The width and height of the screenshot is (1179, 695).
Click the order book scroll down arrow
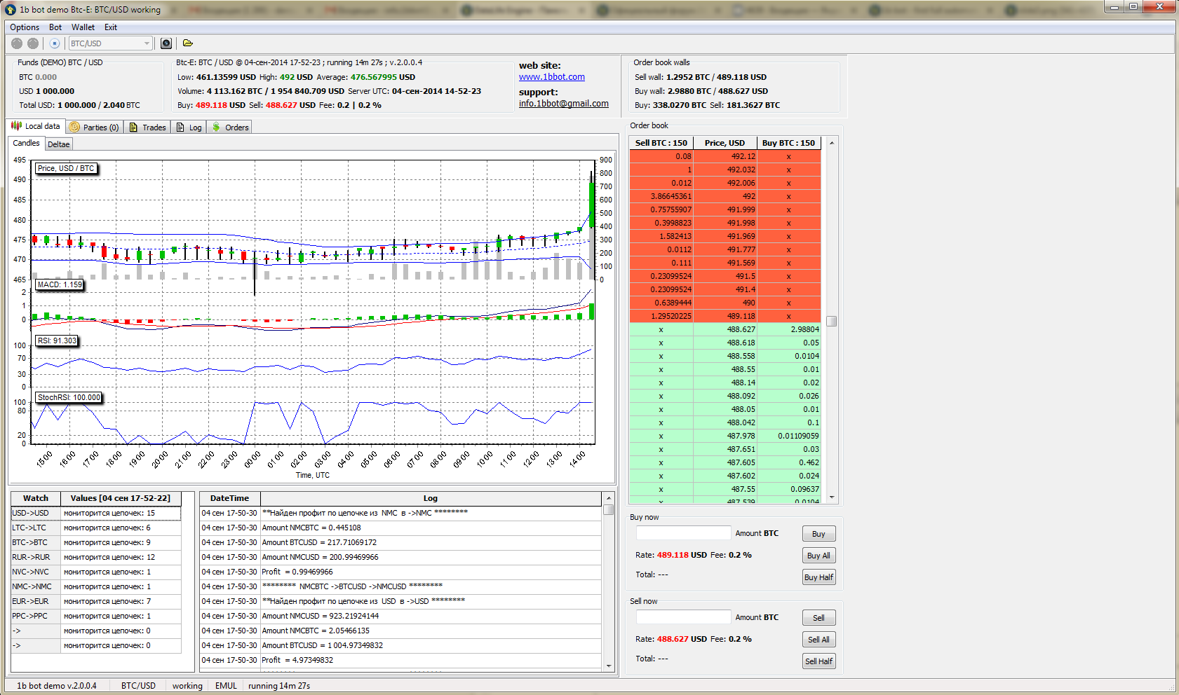click(x=832, y=497)
